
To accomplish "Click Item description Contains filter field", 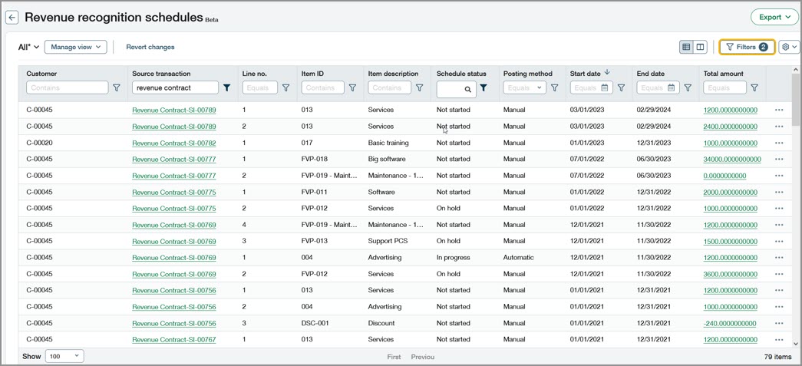I will [389, 88].
